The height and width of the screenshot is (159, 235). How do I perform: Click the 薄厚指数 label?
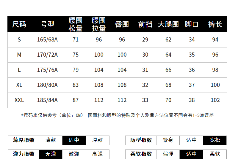(24, 140)
